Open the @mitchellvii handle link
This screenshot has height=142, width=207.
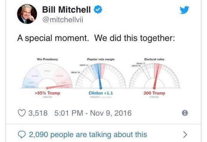tap(63, 20)
